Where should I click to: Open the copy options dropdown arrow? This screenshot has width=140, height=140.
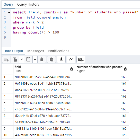click(22, 59)
